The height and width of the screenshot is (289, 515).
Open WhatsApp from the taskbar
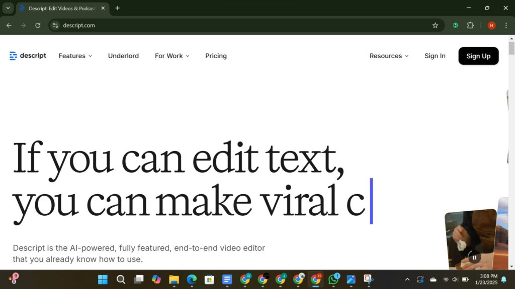[x=333, y=279]
